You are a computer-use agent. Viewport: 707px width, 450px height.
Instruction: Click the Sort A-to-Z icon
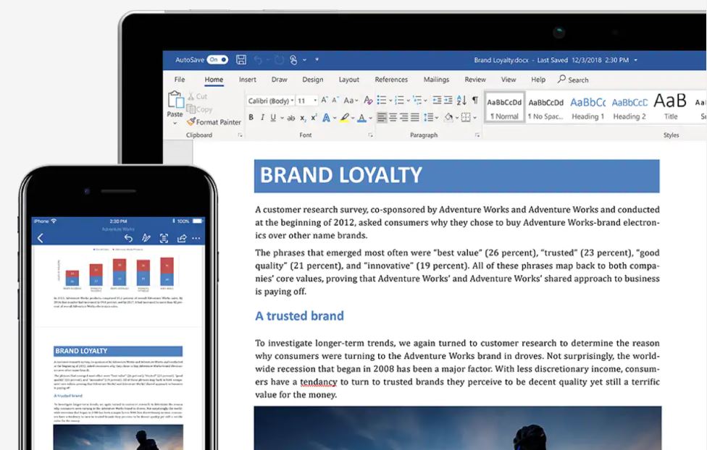tap(461, 100)
